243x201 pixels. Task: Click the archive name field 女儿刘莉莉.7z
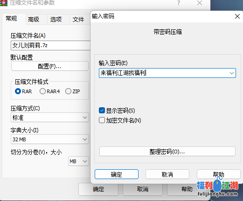coord(51,45)
